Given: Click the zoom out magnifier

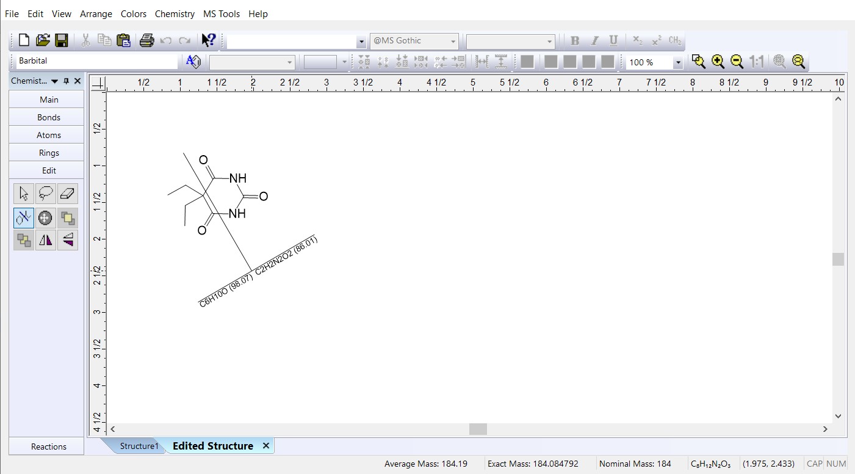Looking at the screenshot, I should point(737,62).
